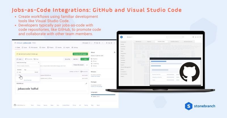The width and height of the screenshot is (227, 118).
Task: Open the green Code dropdown button
Action: point(85,59)
